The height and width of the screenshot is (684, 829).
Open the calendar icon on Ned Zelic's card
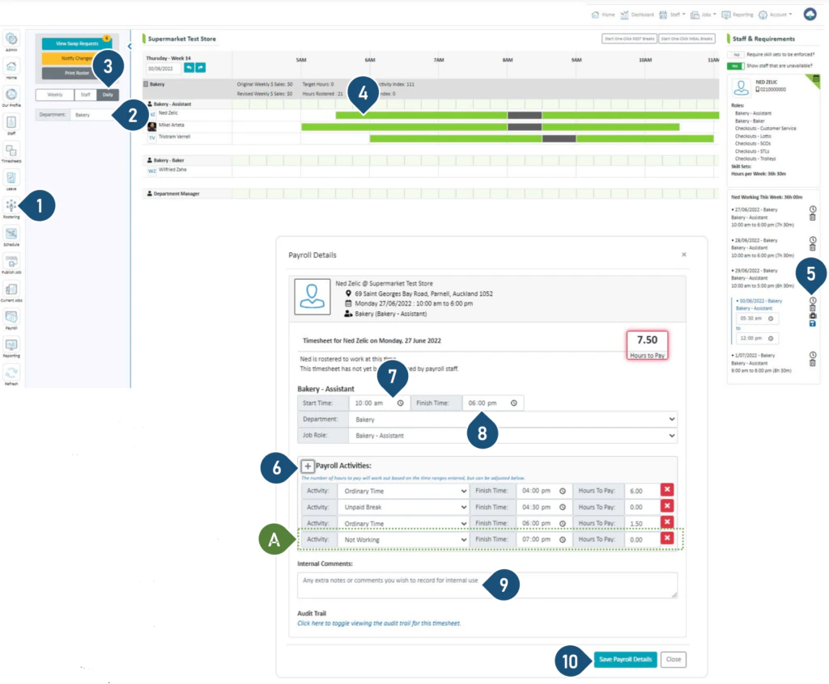point(816,78)
